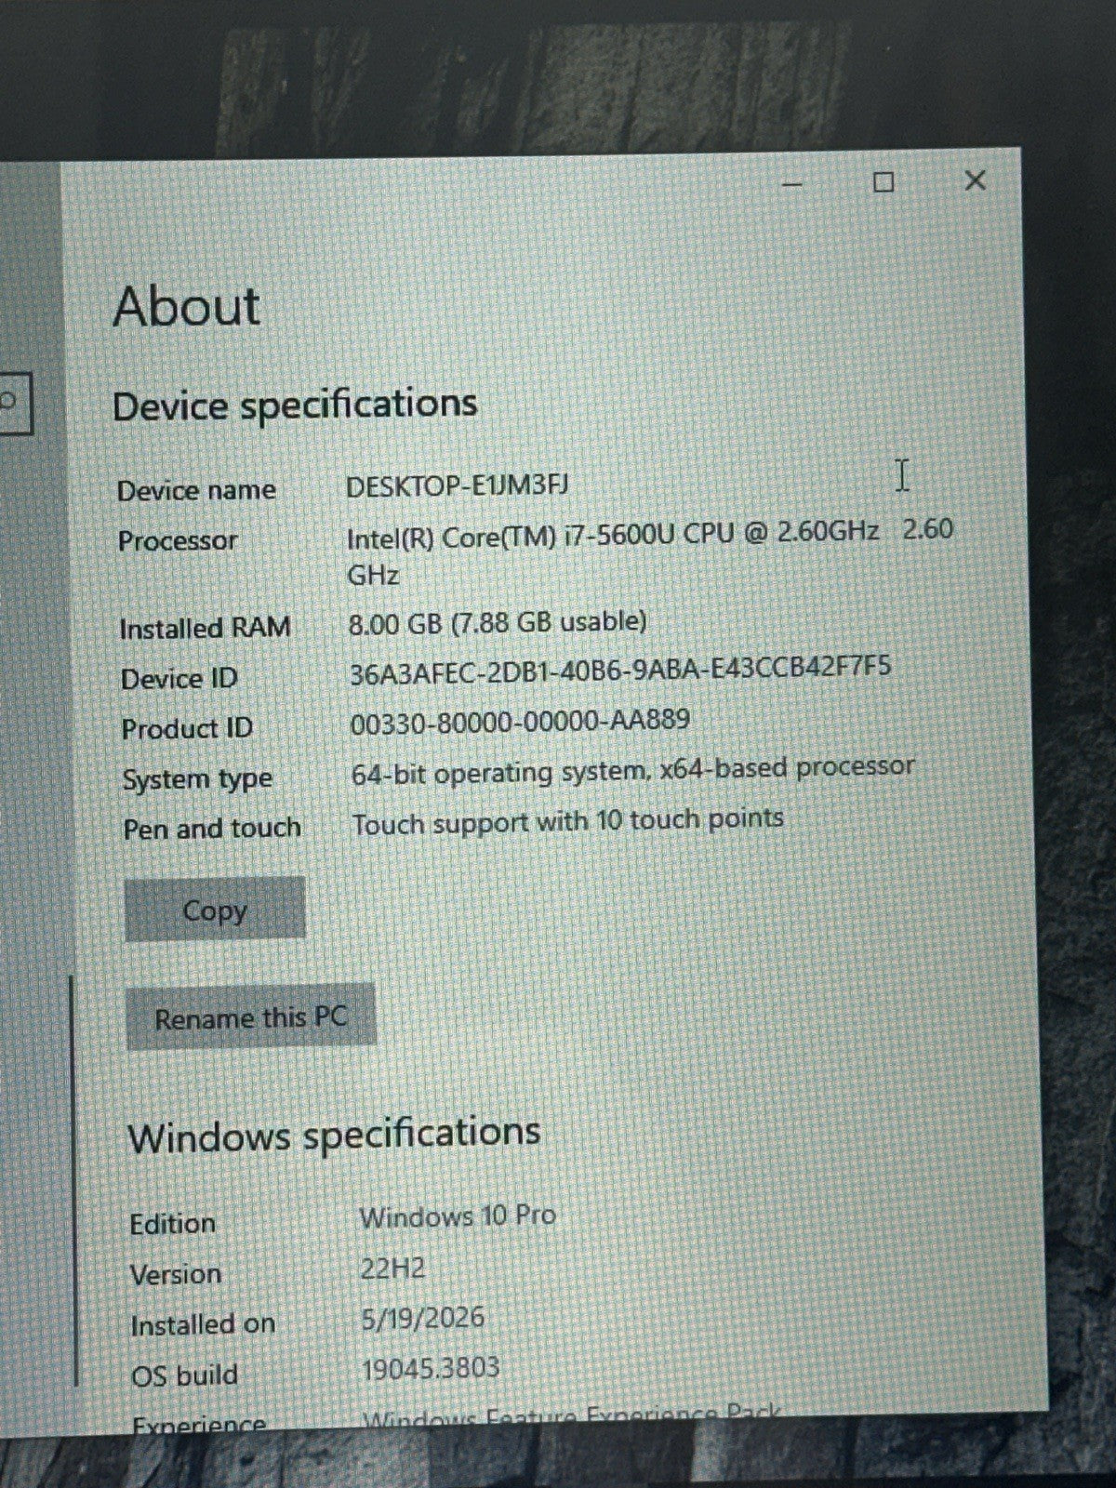The image size is (1116, 1488).
Task: Click the left sidebar scrollbar
Action: pos(73,1179)
